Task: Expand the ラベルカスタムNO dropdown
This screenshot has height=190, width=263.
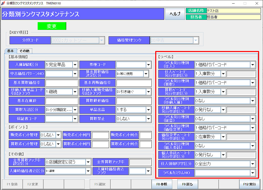Action: [x=253, y=173]
